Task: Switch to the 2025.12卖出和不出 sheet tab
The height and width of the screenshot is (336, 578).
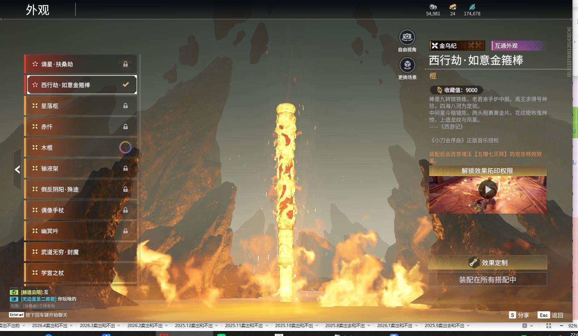Action: coord(194,326)
